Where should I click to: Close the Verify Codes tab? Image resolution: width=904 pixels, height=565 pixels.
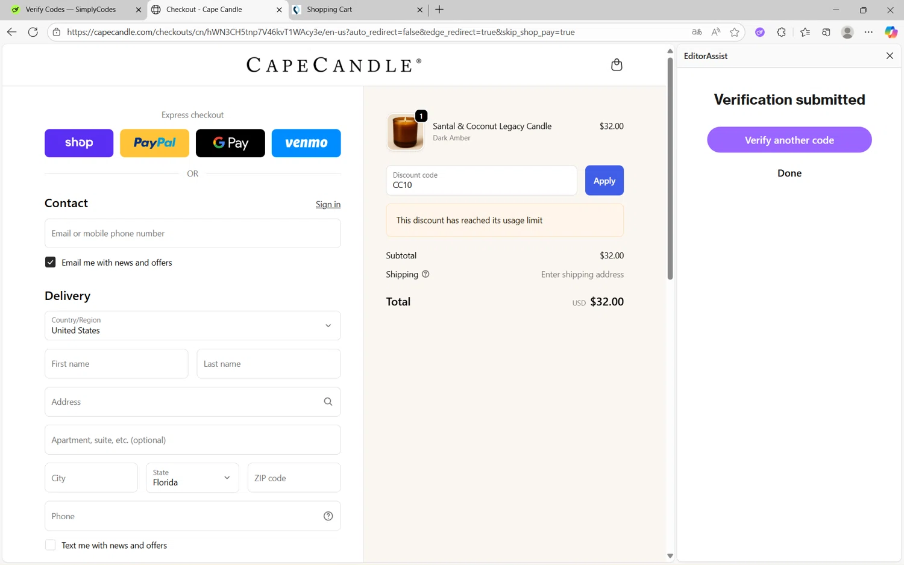tap(138, 10)
